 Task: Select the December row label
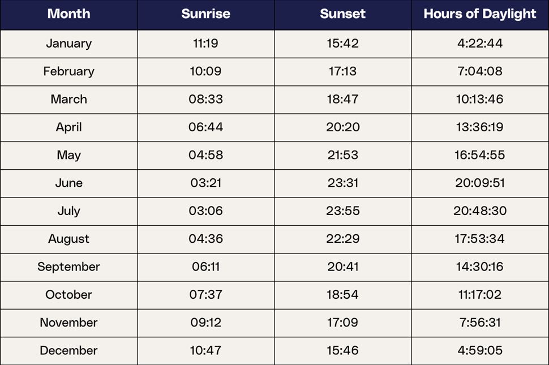[x=68, y=350]
